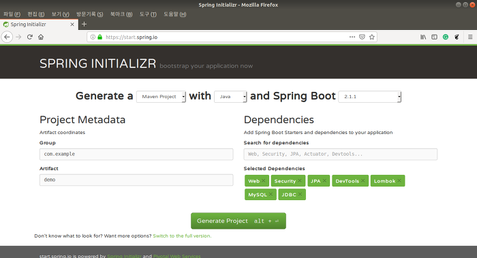The height and width of the screenshot is (258, 477).
Task: Click the Selected Dependencies label
Action: point(274,168)
